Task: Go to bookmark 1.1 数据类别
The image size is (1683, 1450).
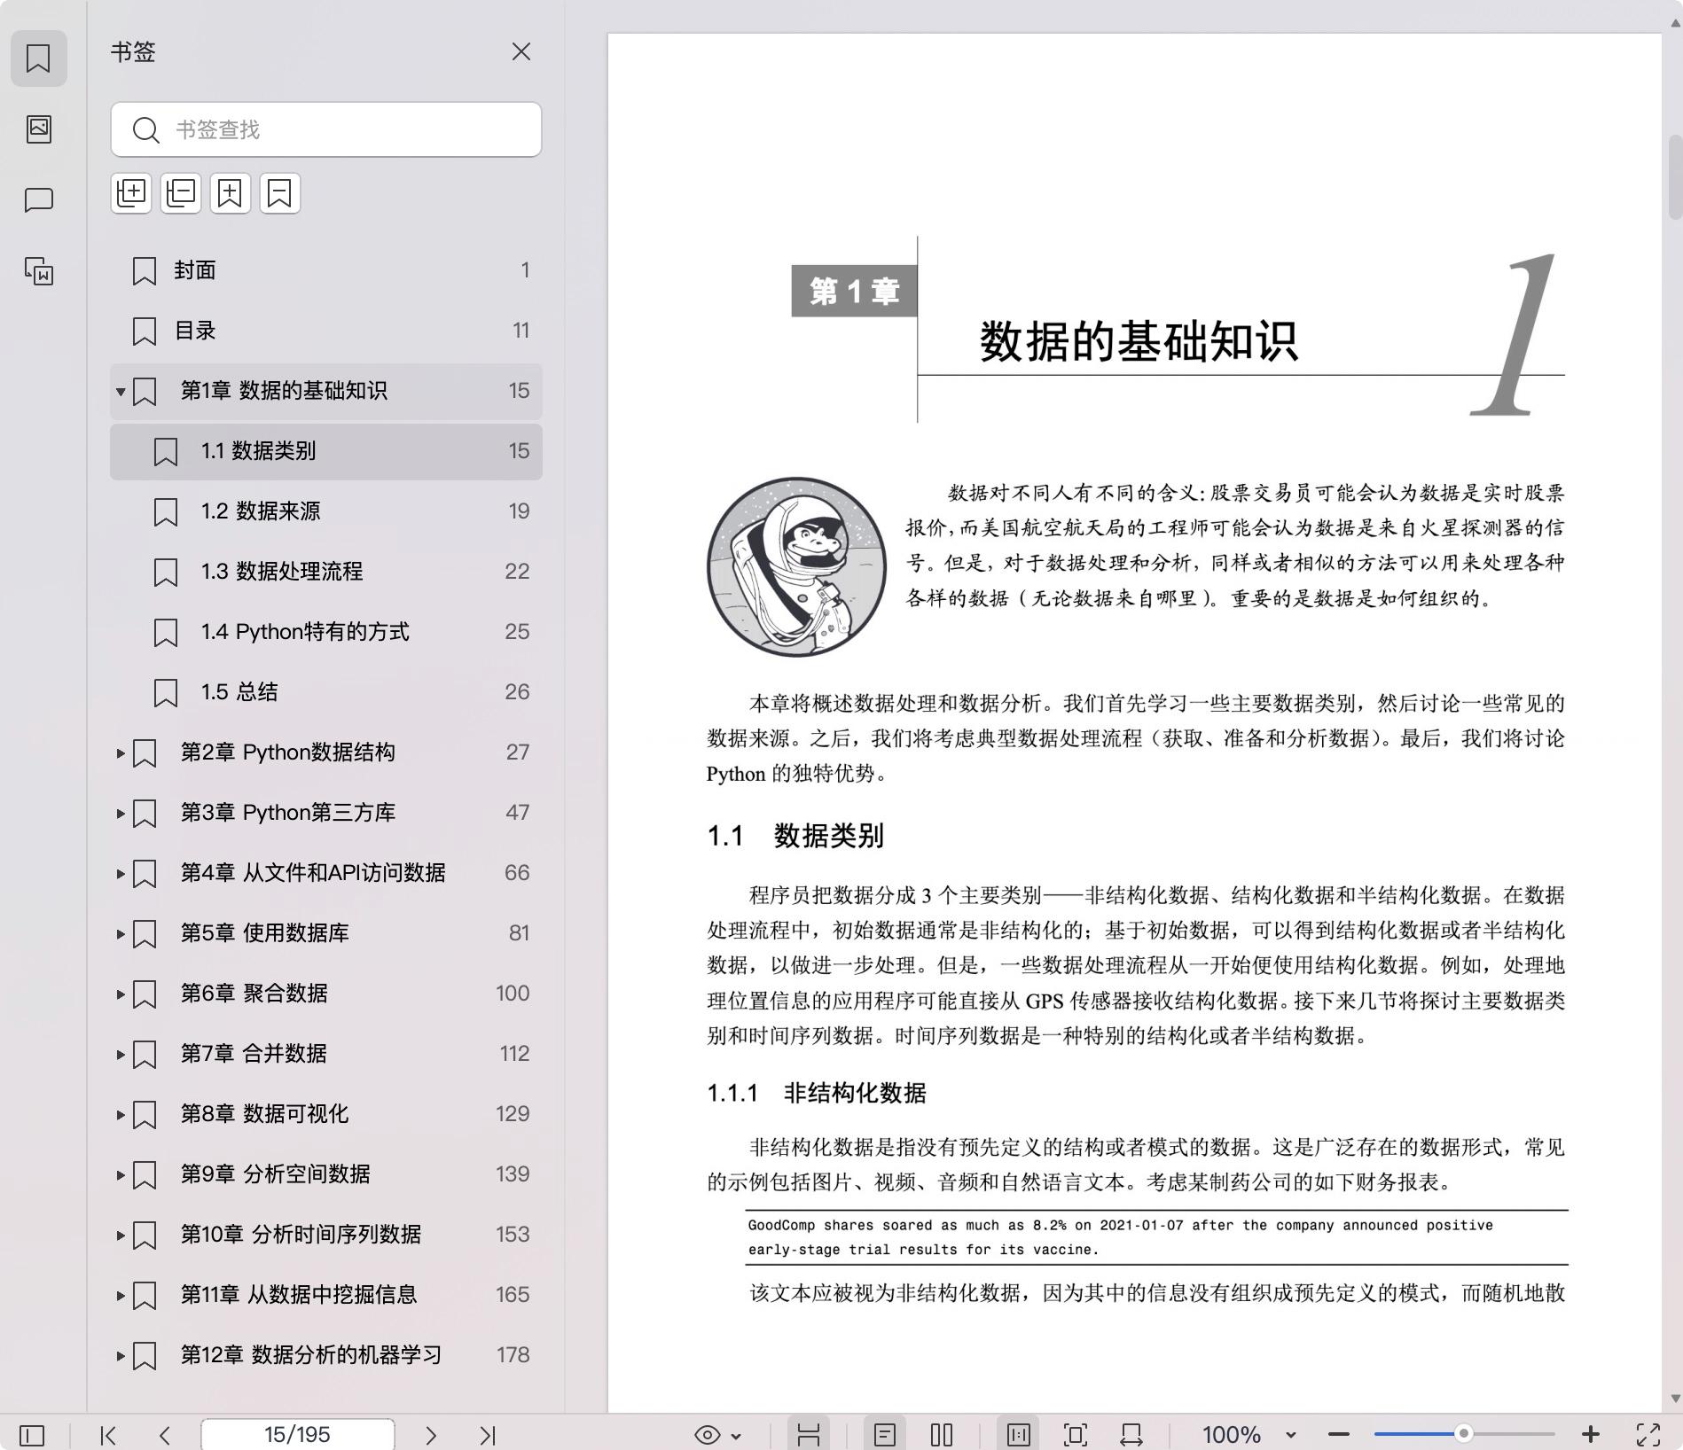Action: pos(326,451)
